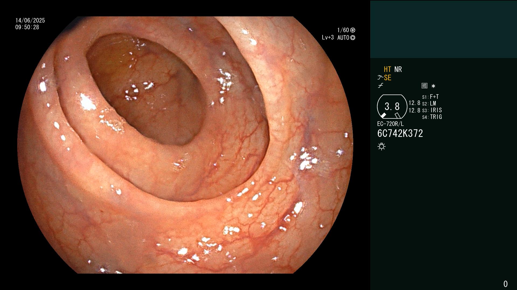
Task: Click the 0 counter at bottom right
Action: (x=505, y=284)
